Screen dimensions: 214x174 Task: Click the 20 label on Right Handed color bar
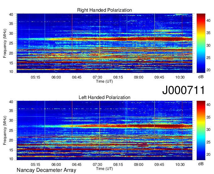tap(208, 70)
